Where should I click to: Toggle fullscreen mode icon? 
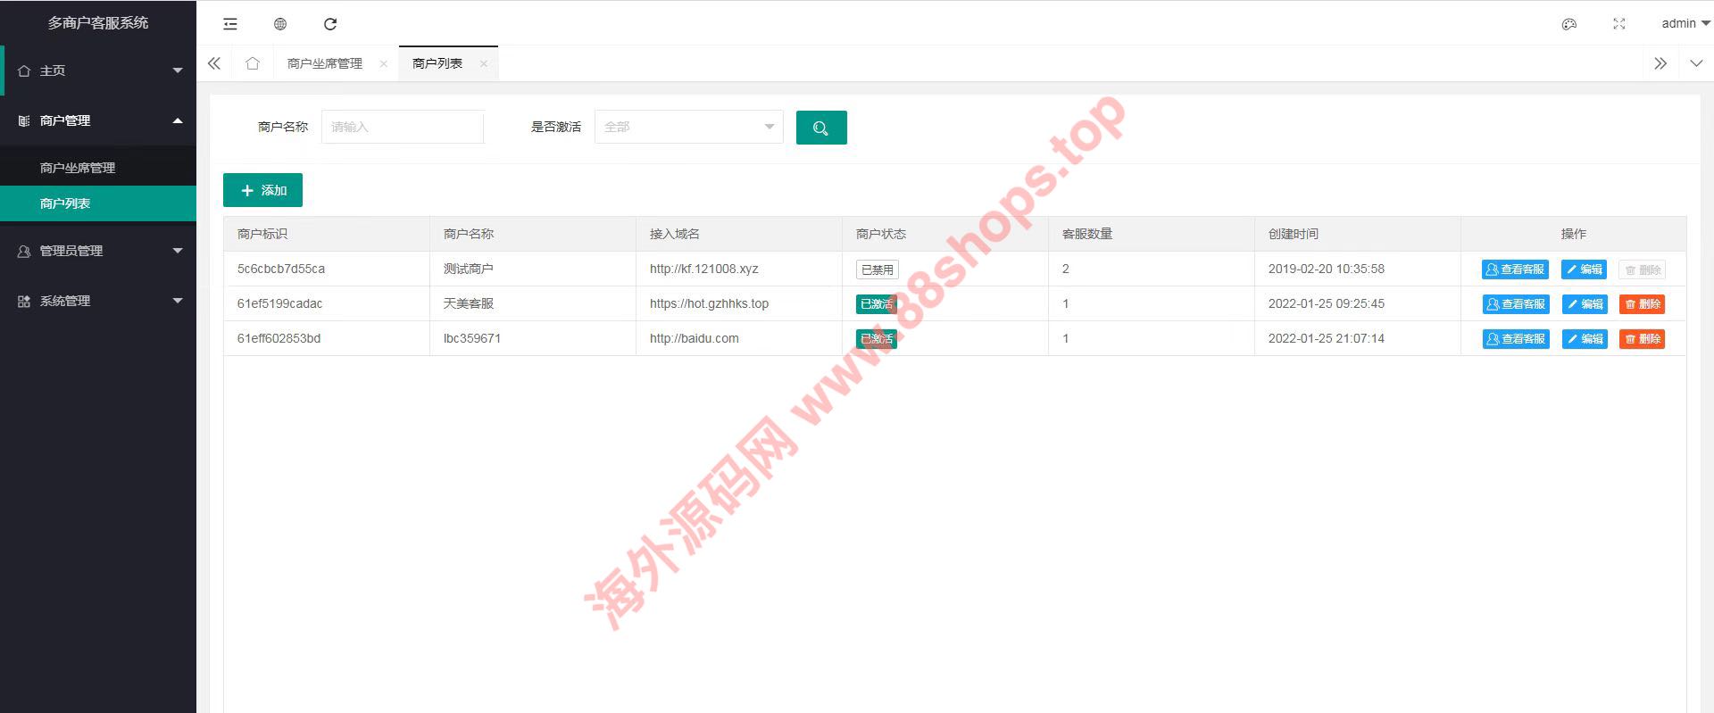coord(1619,24)
